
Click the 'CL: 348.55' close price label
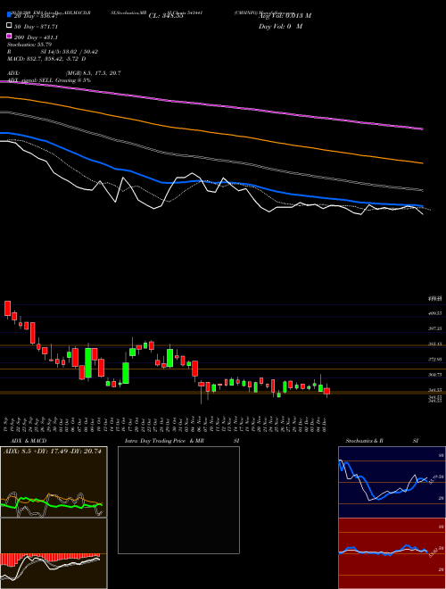166,16
